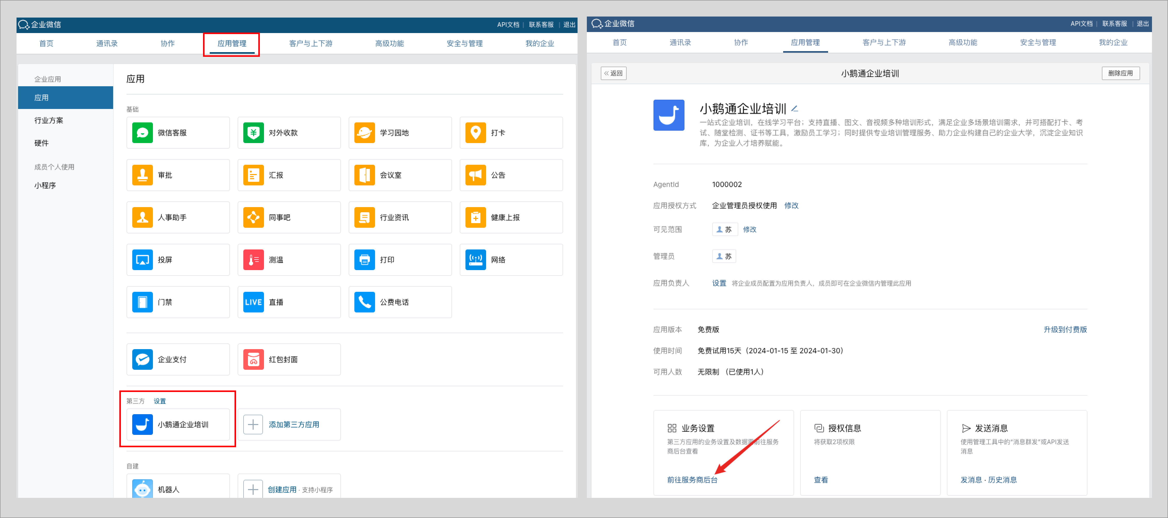Open the 对外收款 app icon
Screen dimensions: 1168x518
(253, 133)
